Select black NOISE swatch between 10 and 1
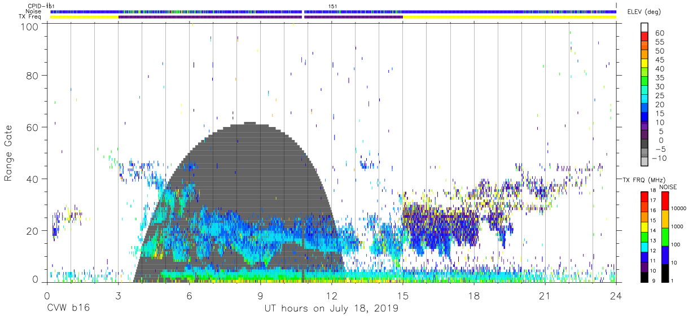 (x=665, y=272)
